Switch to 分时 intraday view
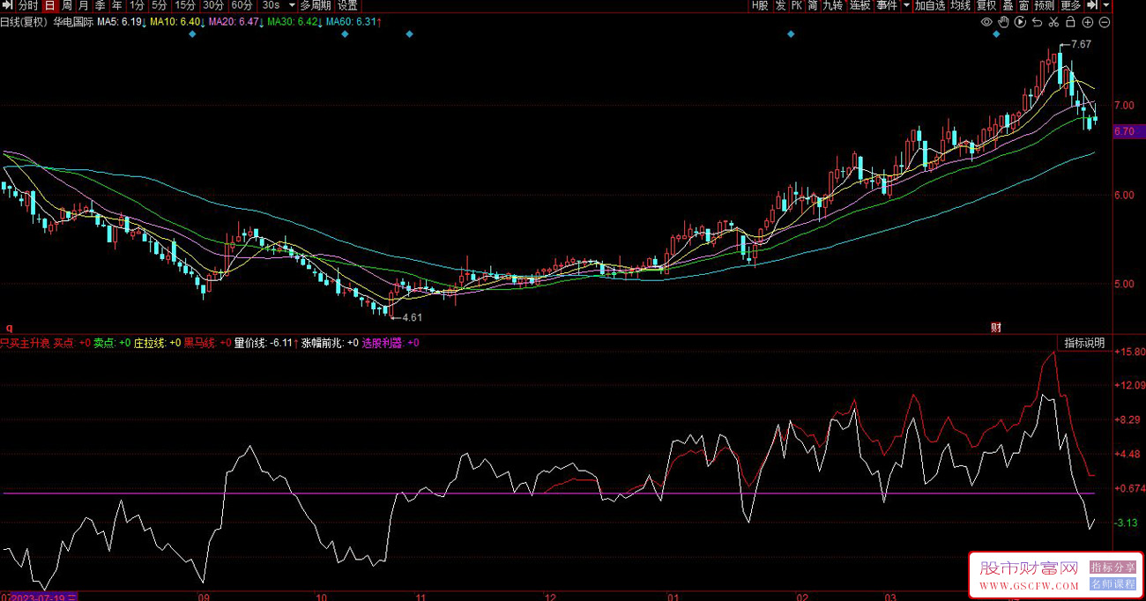 point(28,5)
